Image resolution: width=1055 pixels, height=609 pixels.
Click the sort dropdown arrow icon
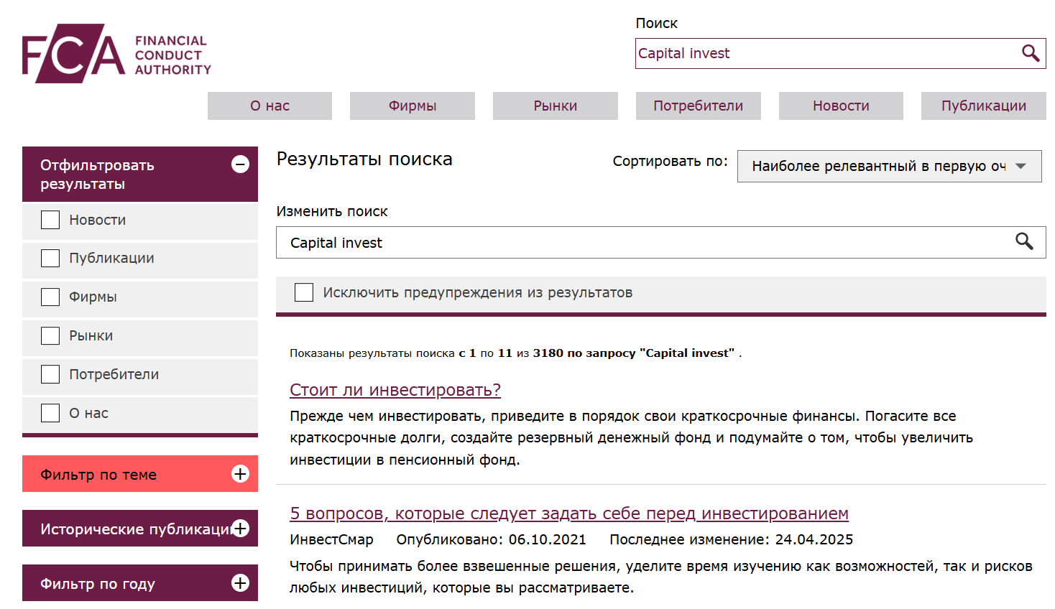coord(1020,166)
